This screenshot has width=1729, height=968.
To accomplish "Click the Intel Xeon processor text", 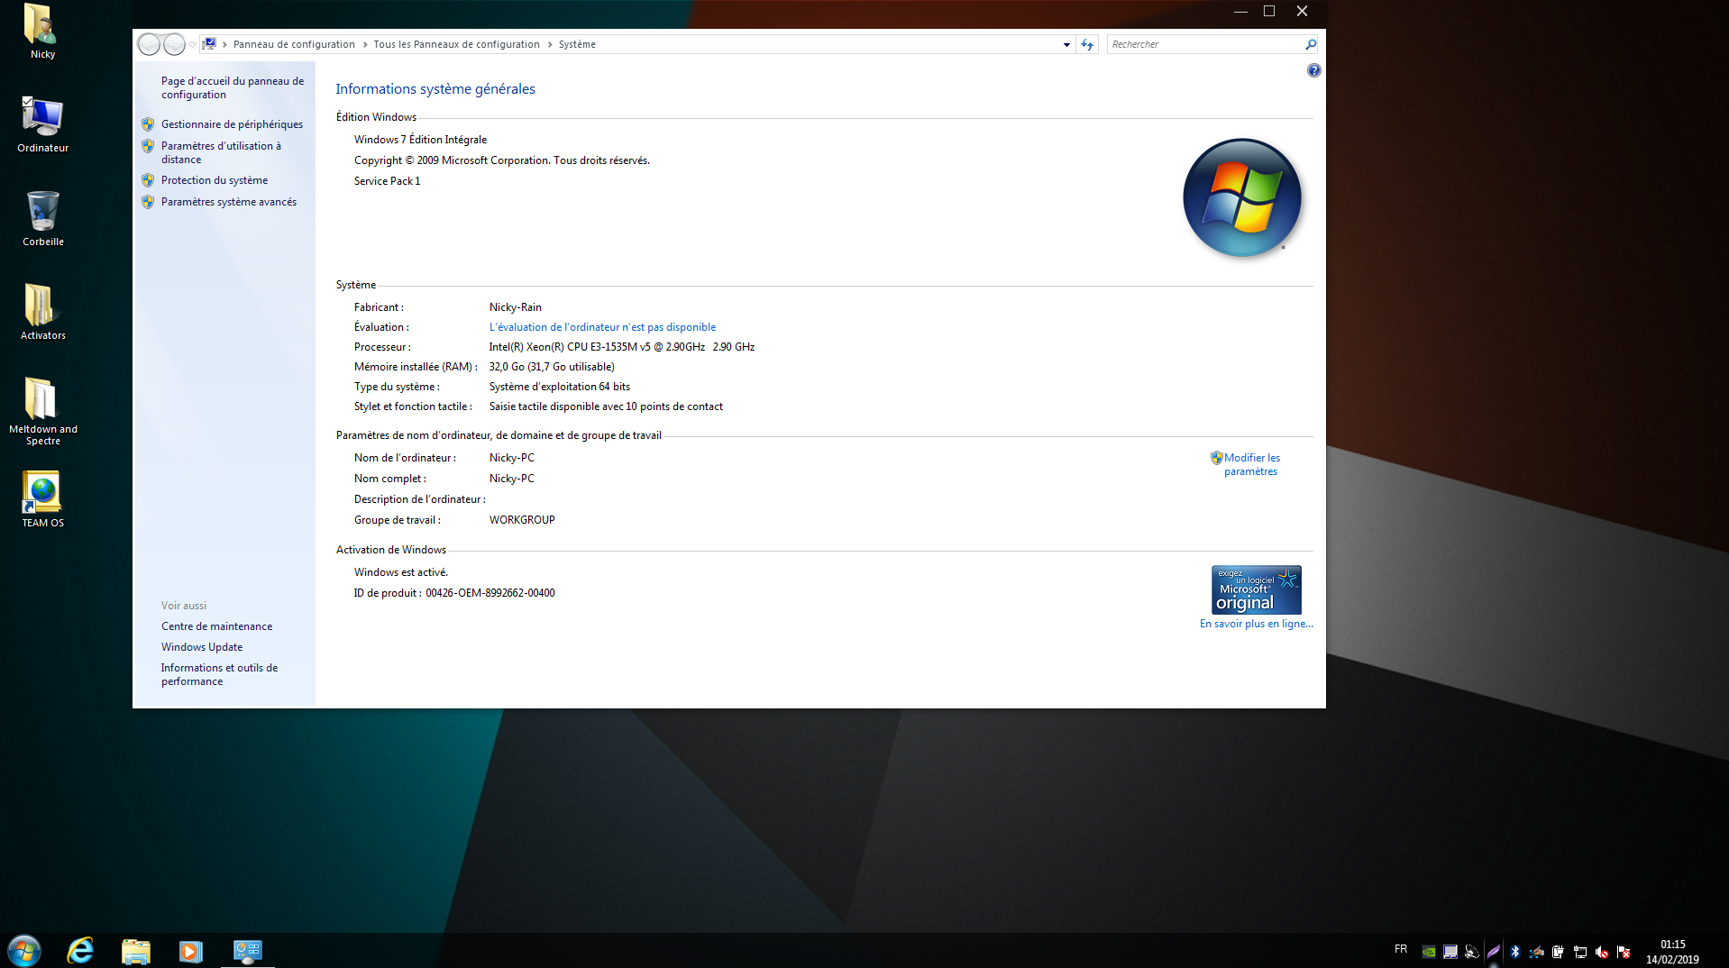I will 622,347.
